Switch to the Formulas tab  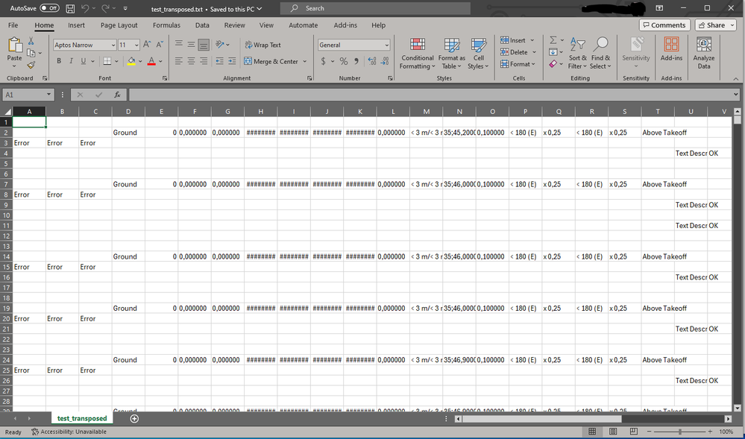[x=166, y=25]
